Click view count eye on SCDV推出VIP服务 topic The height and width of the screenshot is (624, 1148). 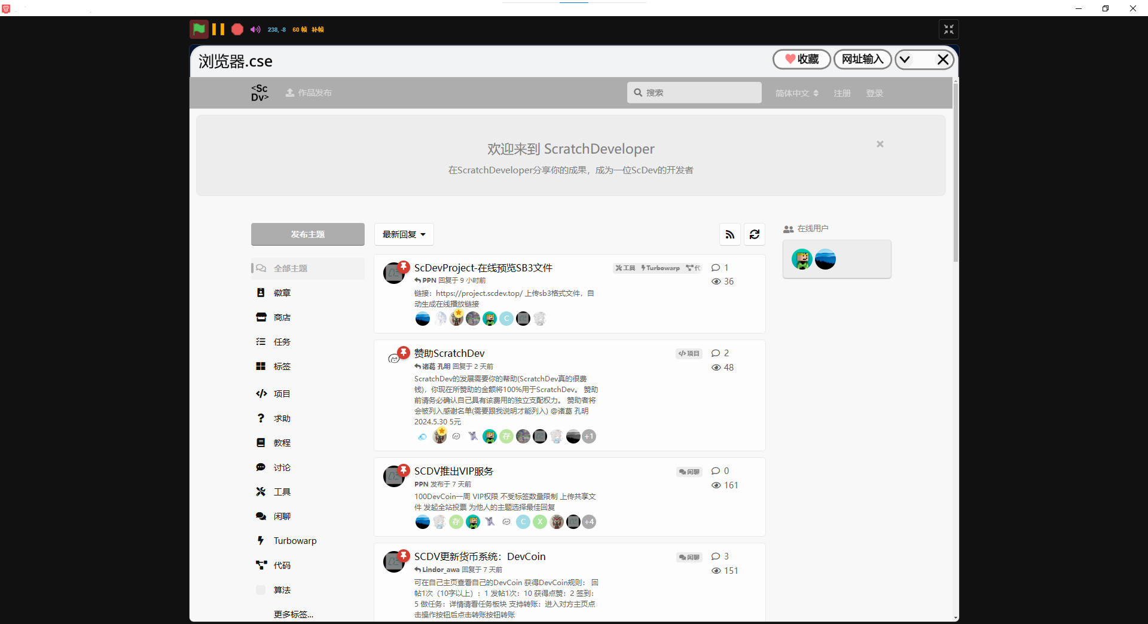(716, 485)
